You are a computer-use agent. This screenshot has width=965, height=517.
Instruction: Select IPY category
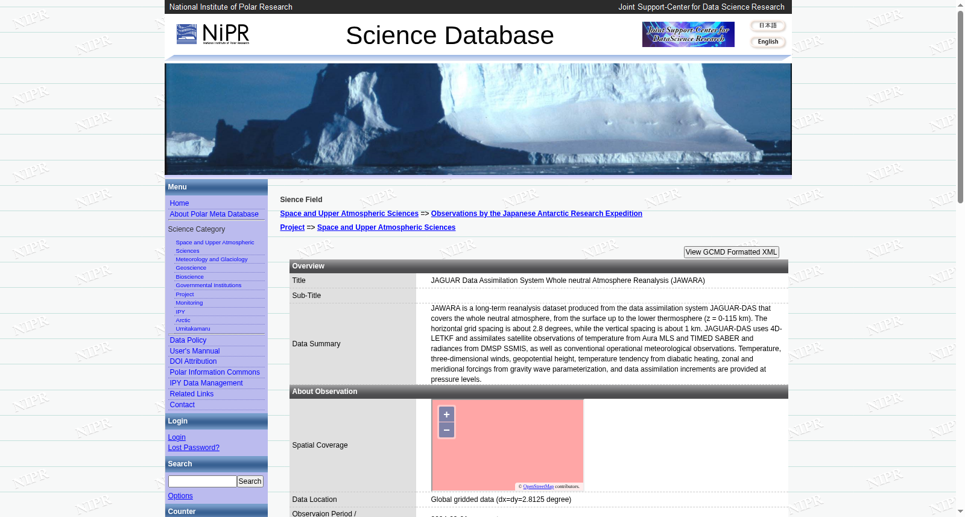[x=180, y=312]
